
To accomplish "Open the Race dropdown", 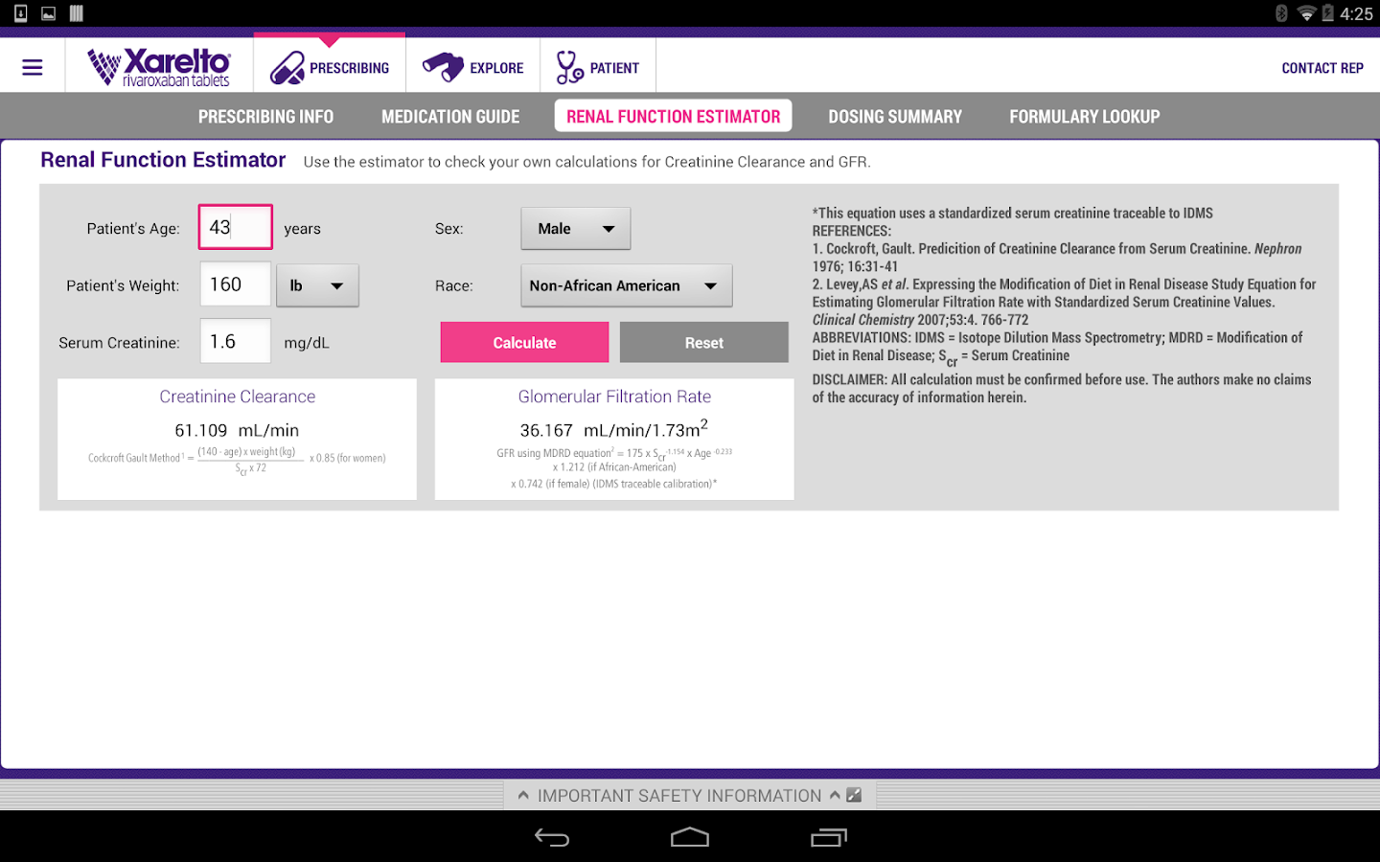I will (627, 285).
